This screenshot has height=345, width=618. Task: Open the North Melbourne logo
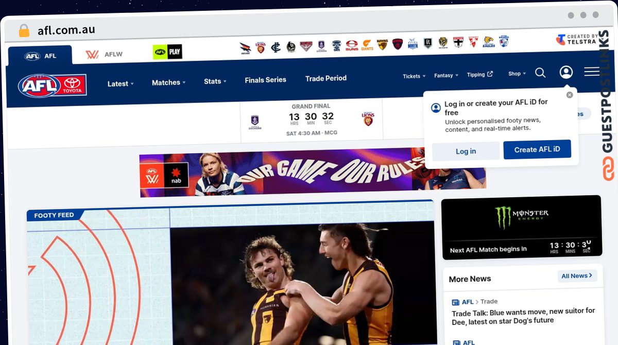click(x=413, y=44)
